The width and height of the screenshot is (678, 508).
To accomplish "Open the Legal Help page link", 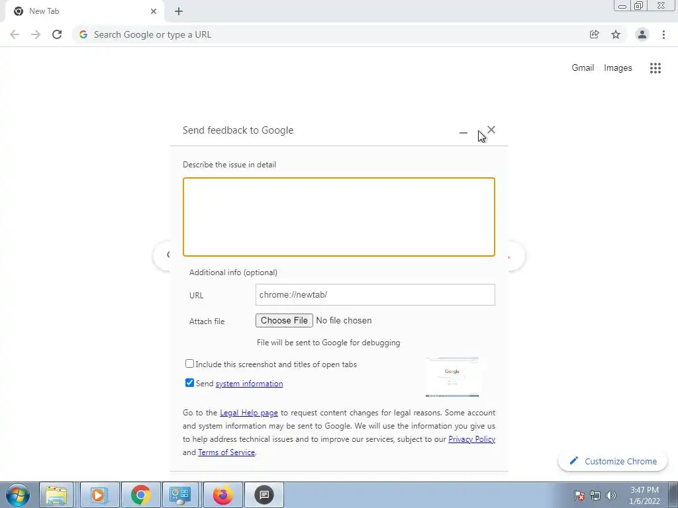I will 249,413.
